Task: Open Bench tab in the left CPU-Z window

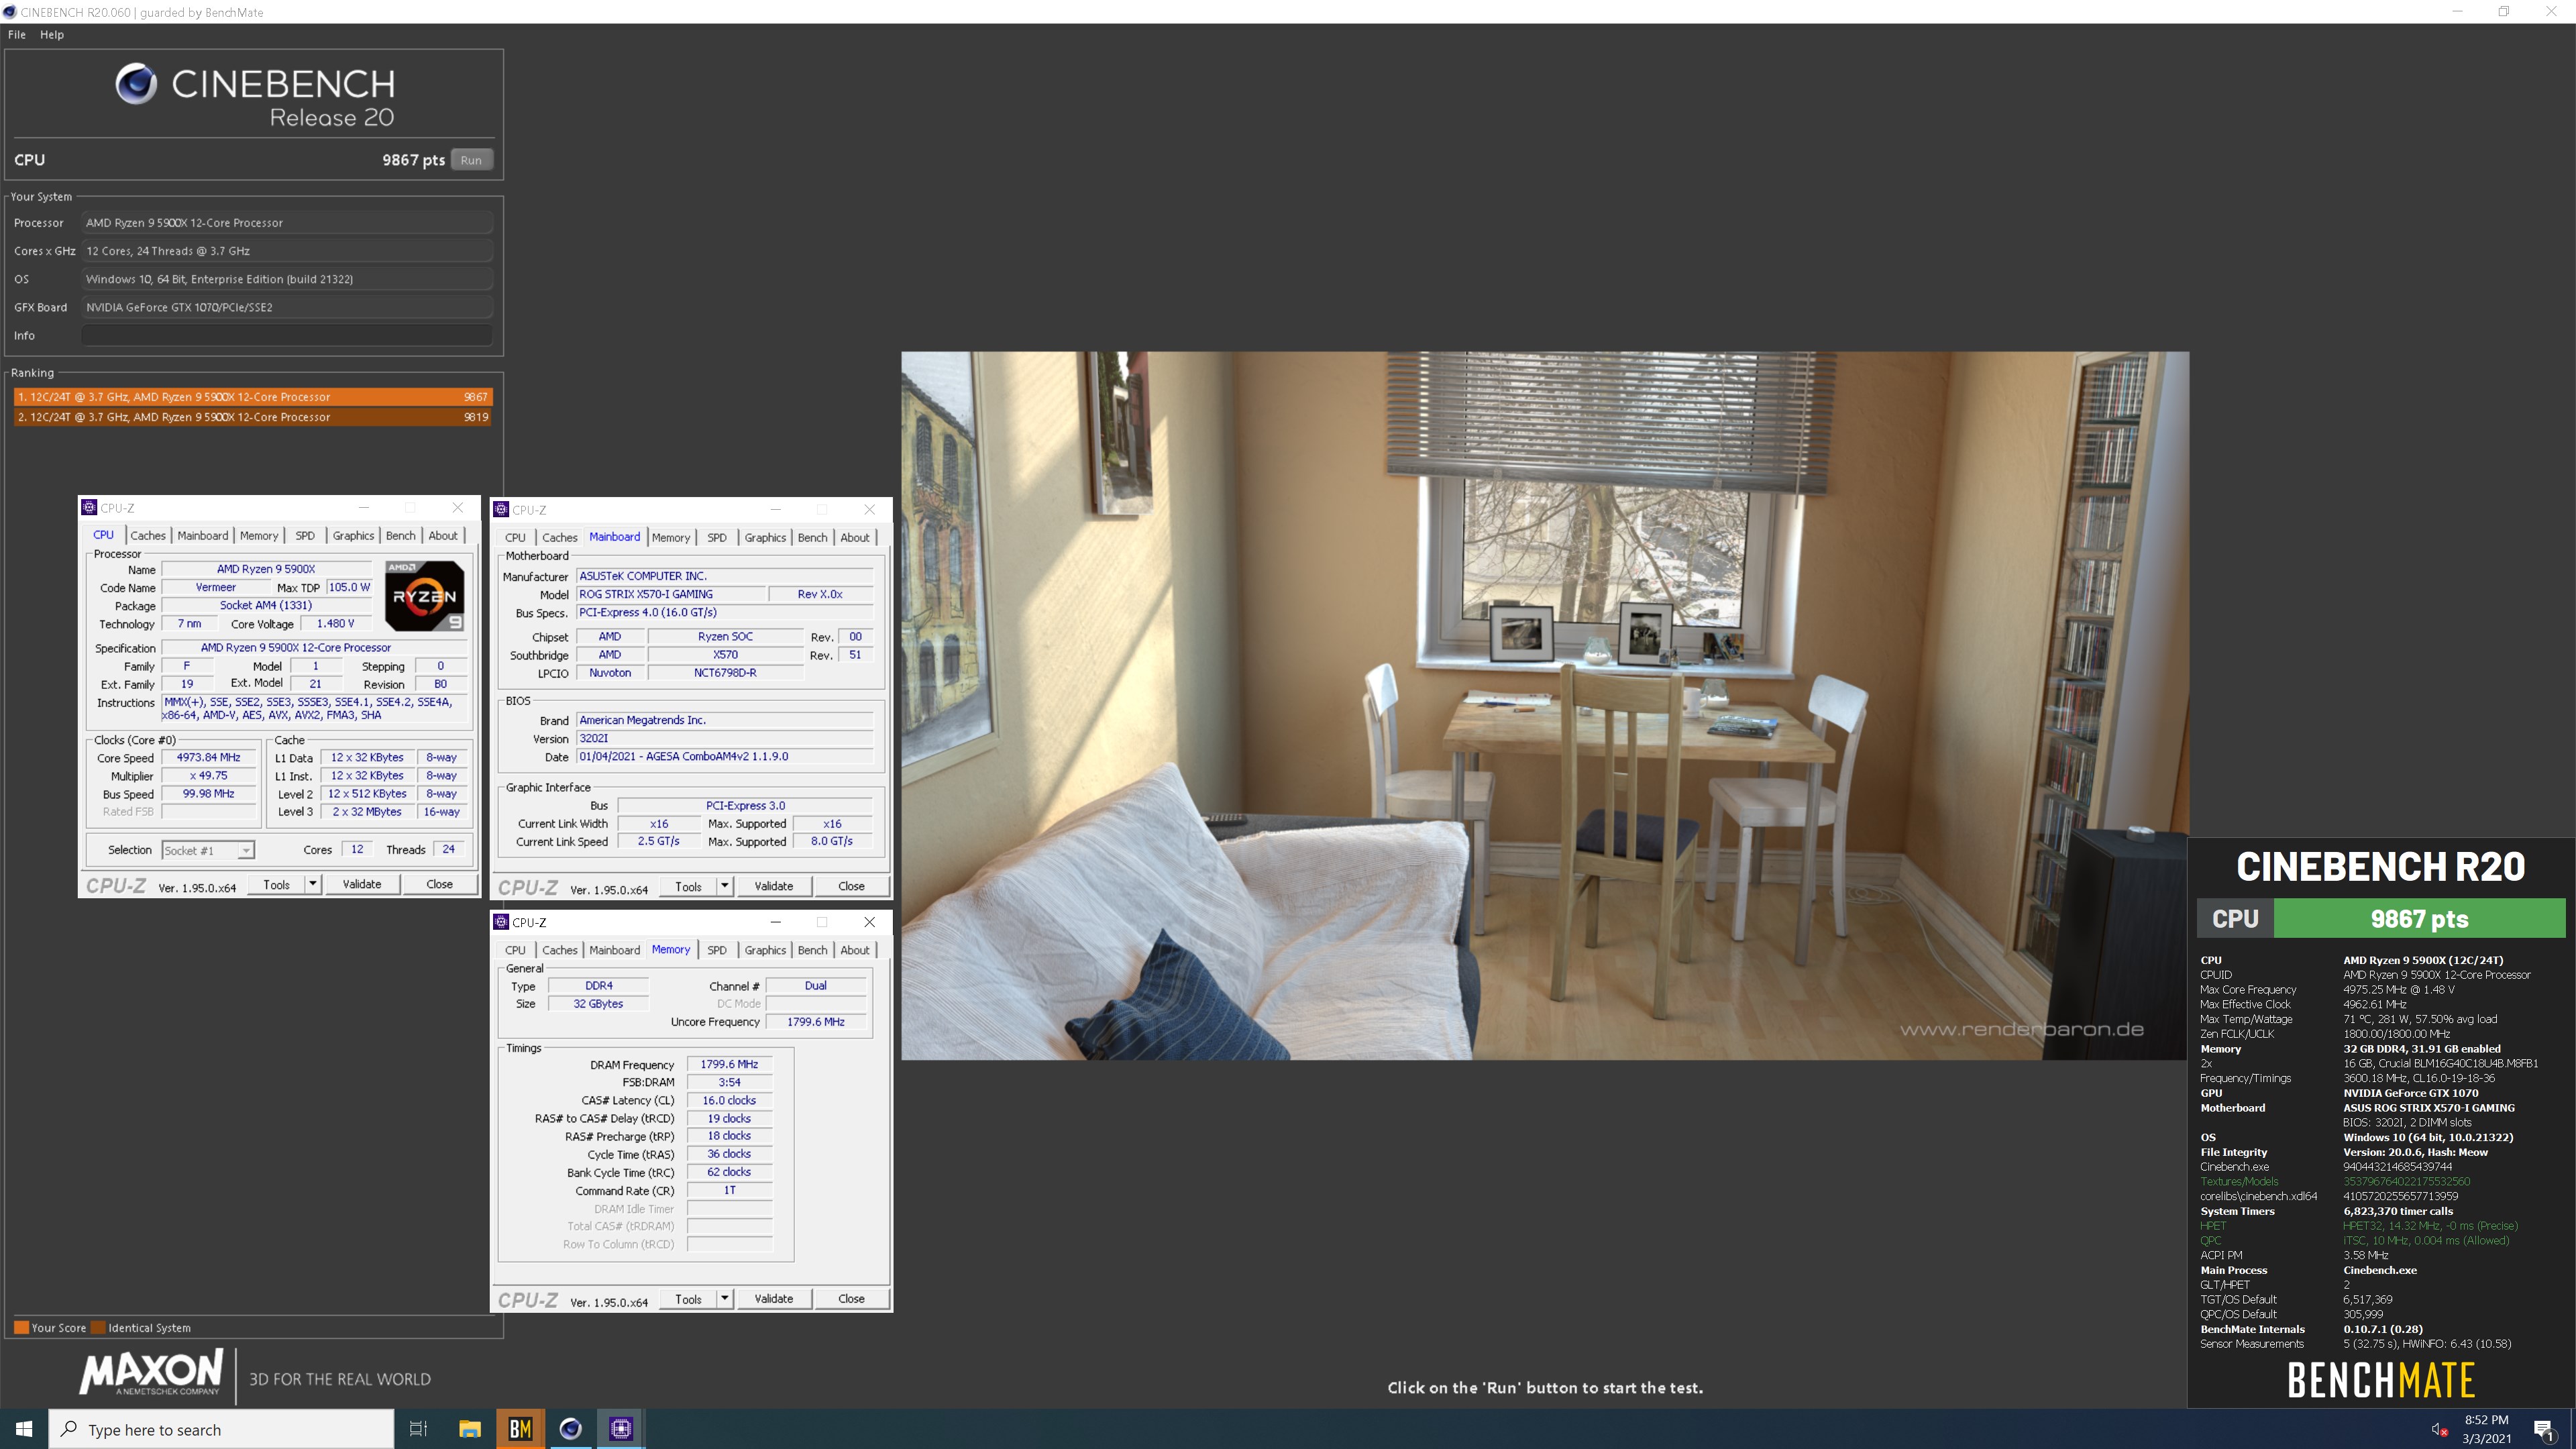Action: (401, 535)
